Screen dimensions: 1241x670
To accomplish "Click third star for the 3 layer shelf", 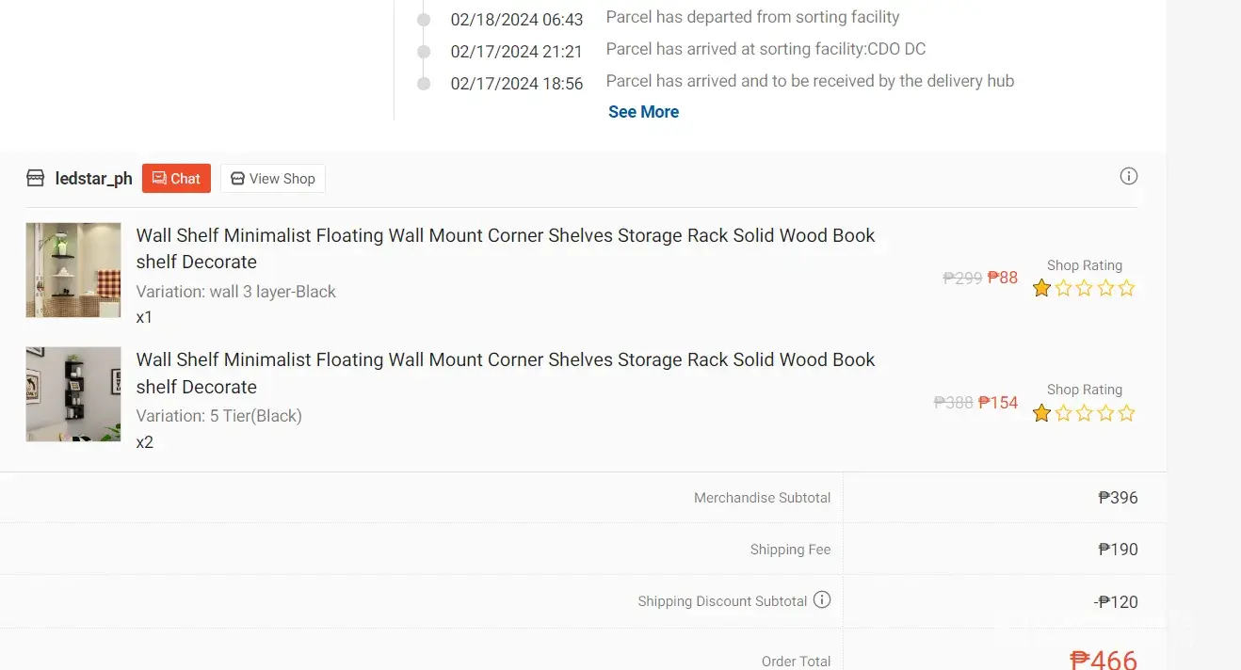I will point(1084,289).
